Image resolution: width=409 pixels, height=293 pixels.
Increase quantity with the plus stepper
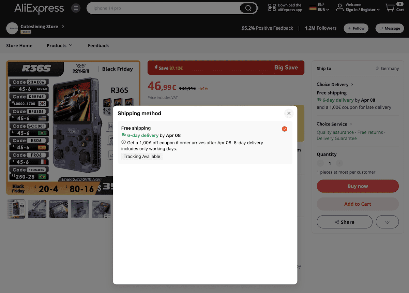339,163
